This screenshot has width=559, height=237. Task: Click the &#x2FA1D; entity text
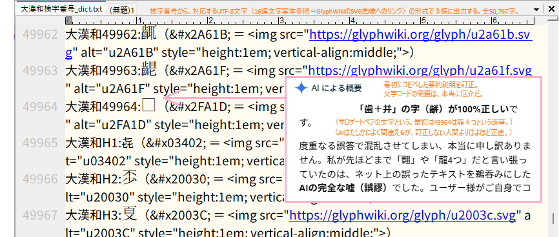coord(201,107)
